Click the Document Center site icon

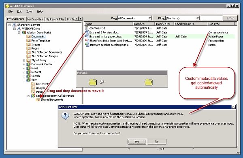28,64
